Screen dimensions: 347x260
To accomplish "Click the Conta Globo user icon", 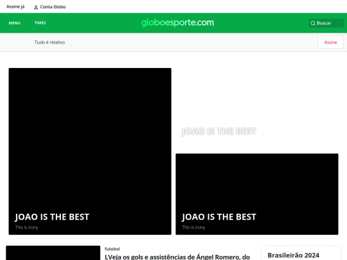I will pyautogui.click(x=36, y=7).
